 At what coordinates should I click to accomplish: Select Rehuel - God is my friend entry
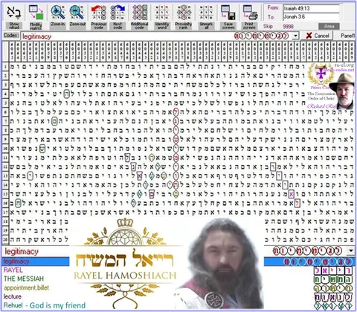click(x=45, y=305)
